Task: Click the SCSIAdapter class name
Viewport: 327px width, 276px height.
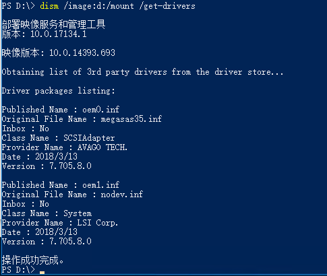Action: point(89,138)
